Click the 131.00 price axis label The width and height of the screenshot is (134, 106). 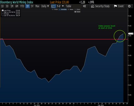tap(131, 34)
